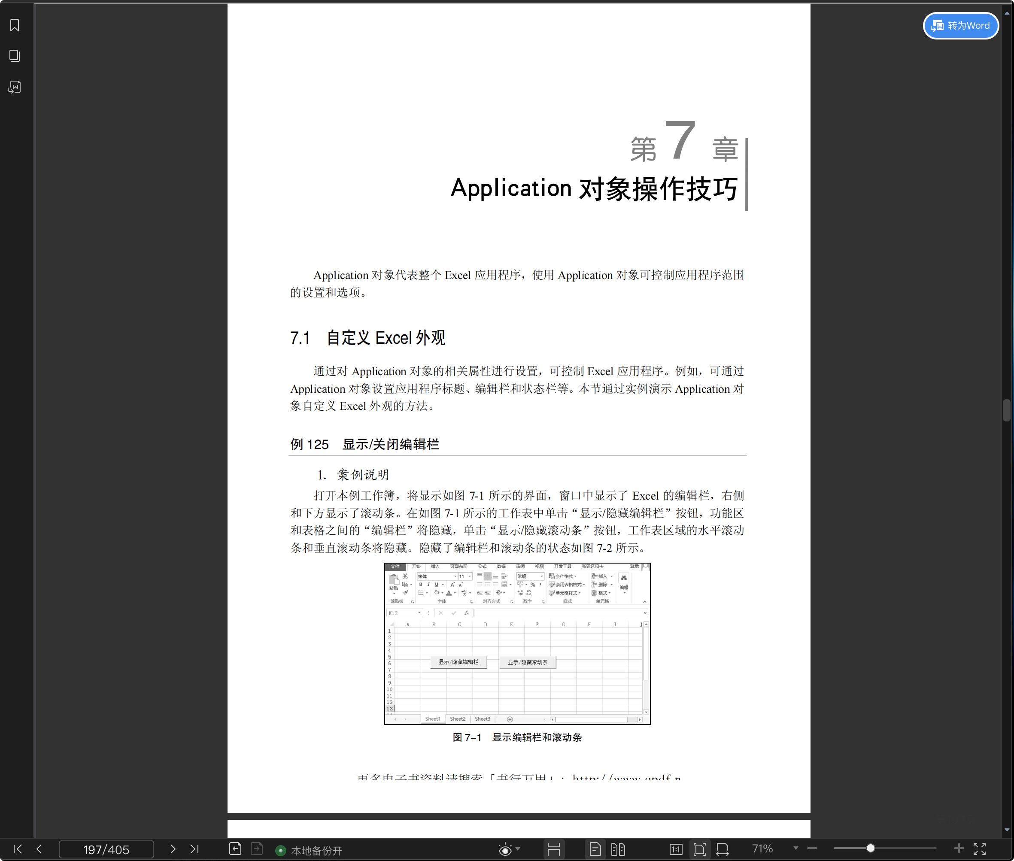Click the go back view icon
The image size is (1014, 861).
tap(235, 849)
